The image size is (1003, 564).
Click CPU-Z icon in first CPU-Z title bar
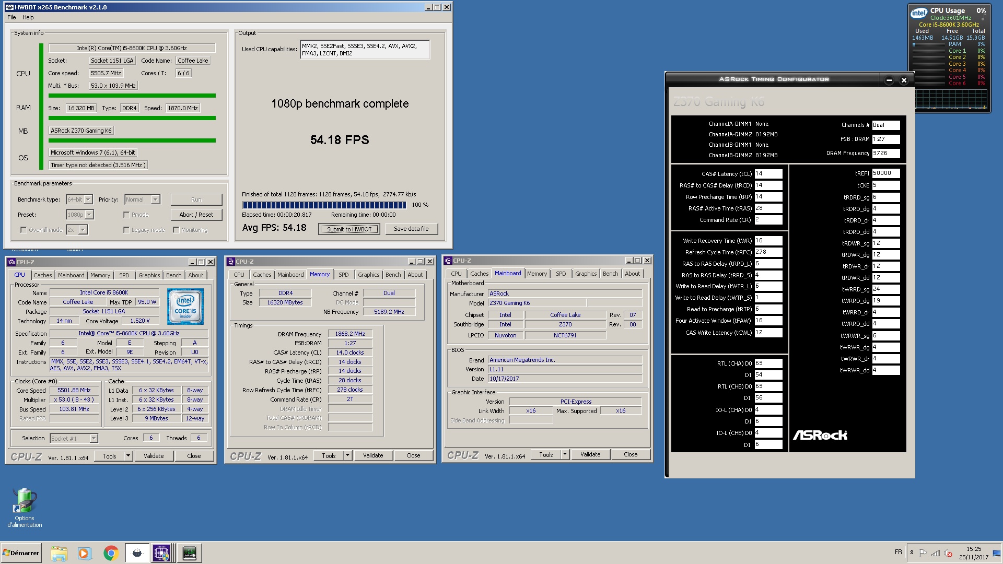(11, 262)
